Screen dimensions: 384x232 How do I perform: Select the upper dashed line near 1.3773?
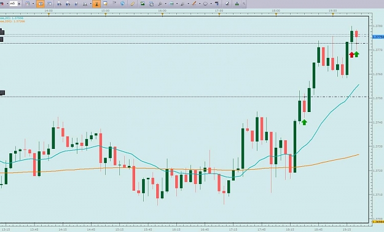[184, 44]
